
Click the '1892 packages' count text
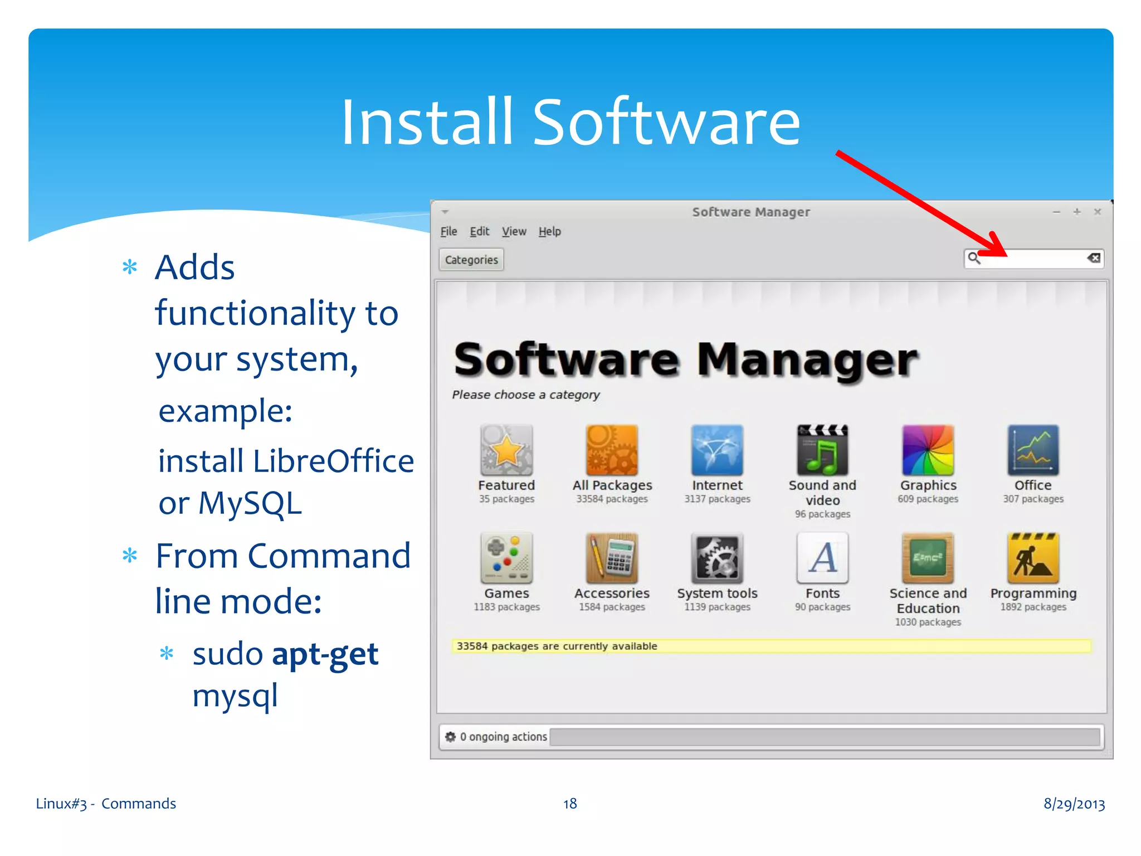(x=1033, y=607)
